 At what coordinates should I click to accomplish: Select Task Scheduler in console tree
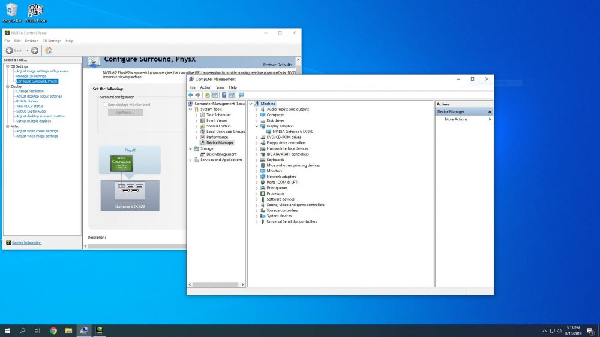tap(218, 115)
